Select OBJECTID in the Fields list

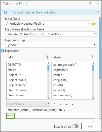click(14, 65)
